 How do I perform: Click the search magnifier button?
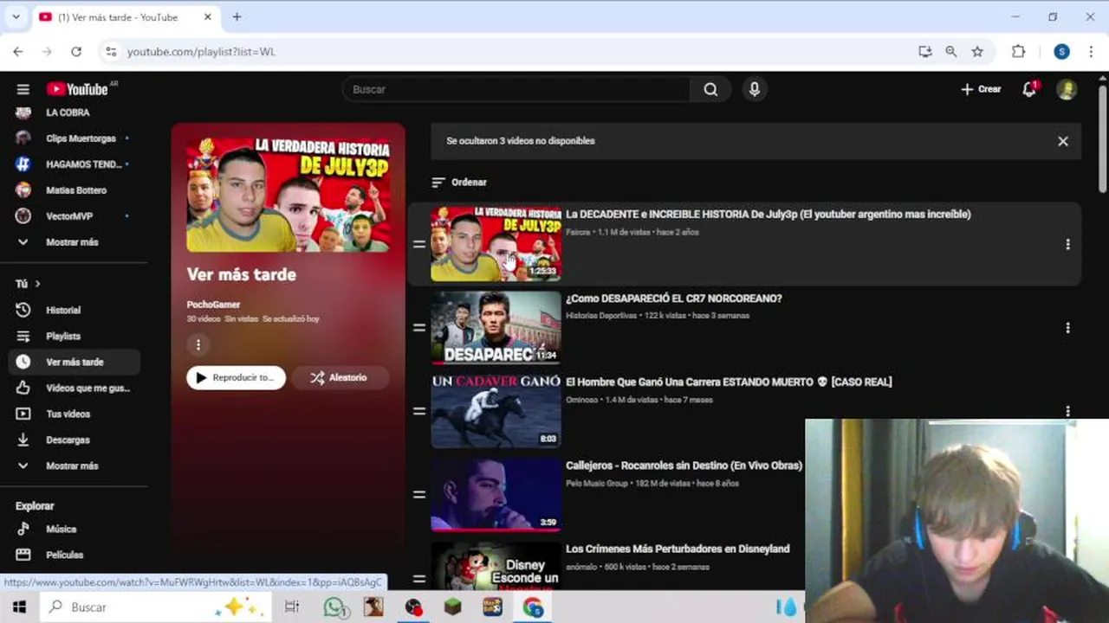point(710,89)
